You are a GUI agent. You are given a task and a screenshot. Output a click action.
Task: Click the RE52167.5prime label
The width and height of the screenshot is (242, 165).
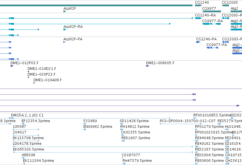(209, 149)
